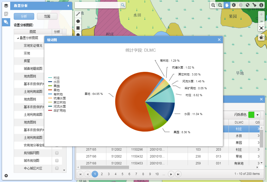
Task: Toggle 果园 series in chart legend
Action: (54, 86)
